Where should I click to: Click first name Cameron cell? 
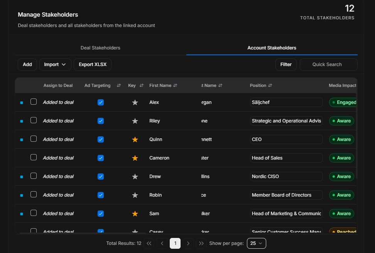click(159, 158)
